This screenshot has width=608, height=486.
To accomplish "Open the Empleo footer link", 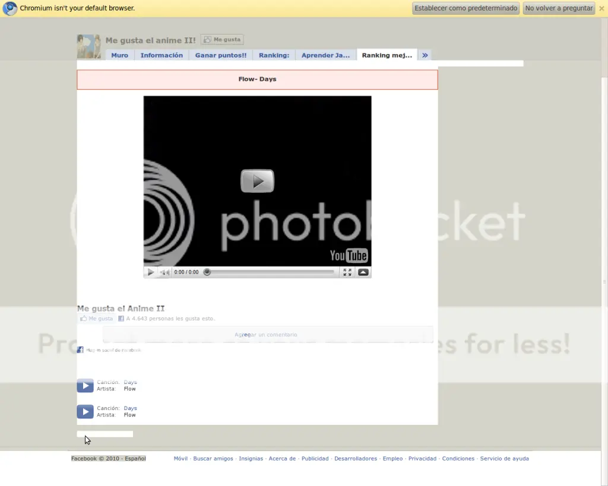I will [x=393, y=459].
